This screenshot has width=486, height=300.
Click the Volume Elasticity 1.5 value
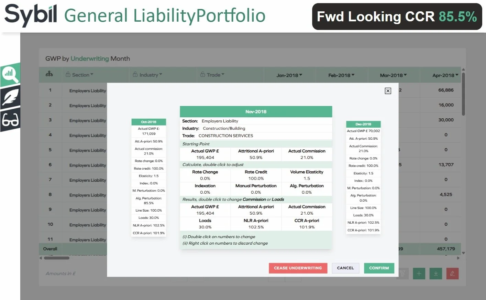point(307,179)
